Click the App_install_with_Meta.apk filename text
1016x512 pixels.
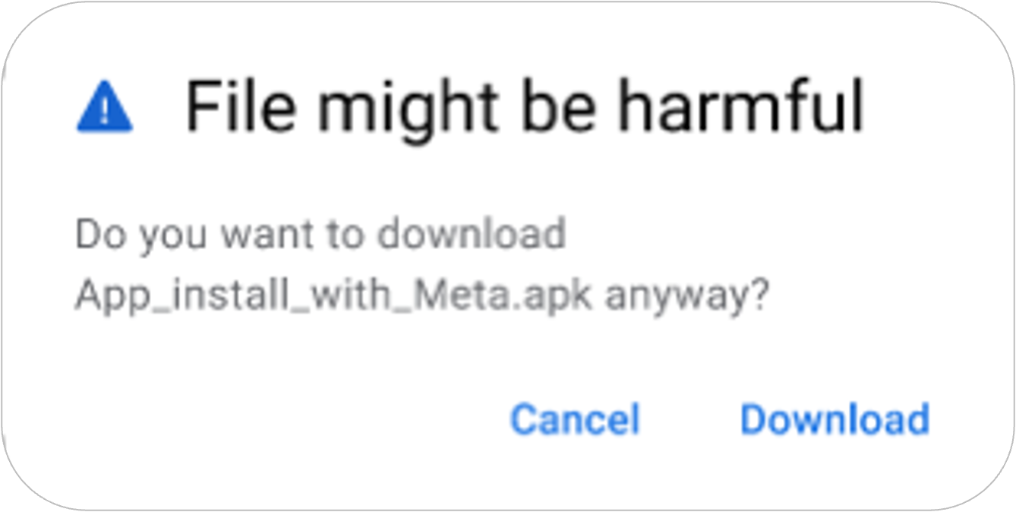333,297
